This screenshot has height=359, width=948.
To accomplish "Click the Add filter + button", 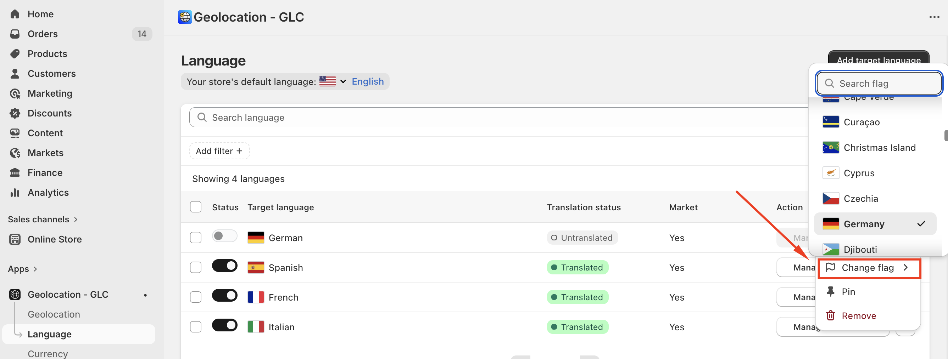I will [x=219, y=151].
